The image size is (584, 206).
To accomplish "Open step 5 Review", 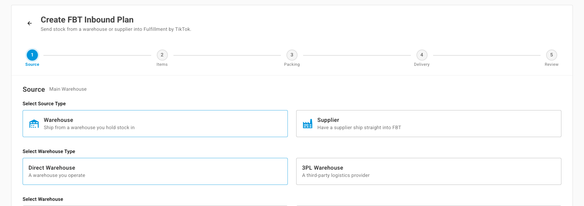I will pos(552,57).
